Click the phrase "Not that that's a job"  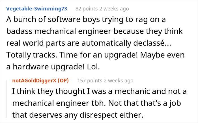point(145,103)
